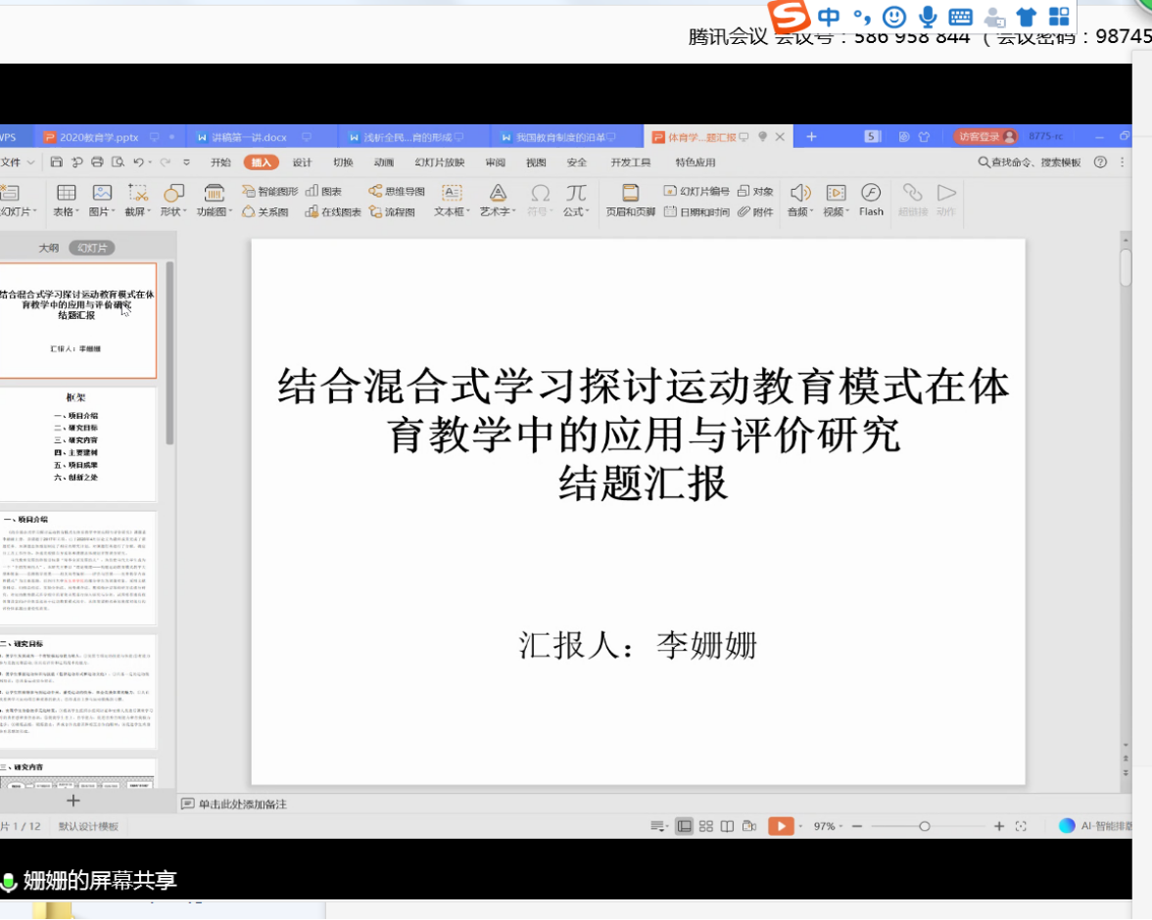1152x920 pixels.
Task: Select the 大纲 outline panel view
Action: click(49, 249)
